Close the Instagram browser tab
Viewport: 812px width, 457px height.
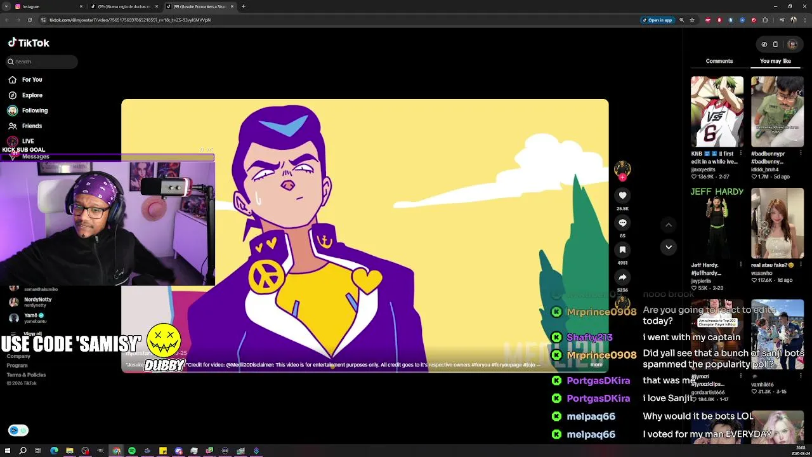(x=81, y=6)
